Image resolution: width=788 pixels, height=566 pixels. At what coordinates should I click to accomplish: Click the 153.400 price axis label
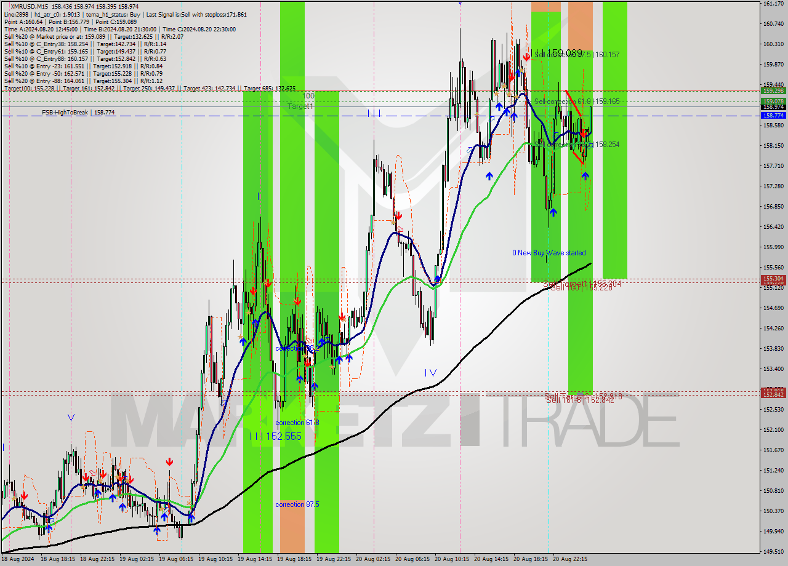point(773,369)
